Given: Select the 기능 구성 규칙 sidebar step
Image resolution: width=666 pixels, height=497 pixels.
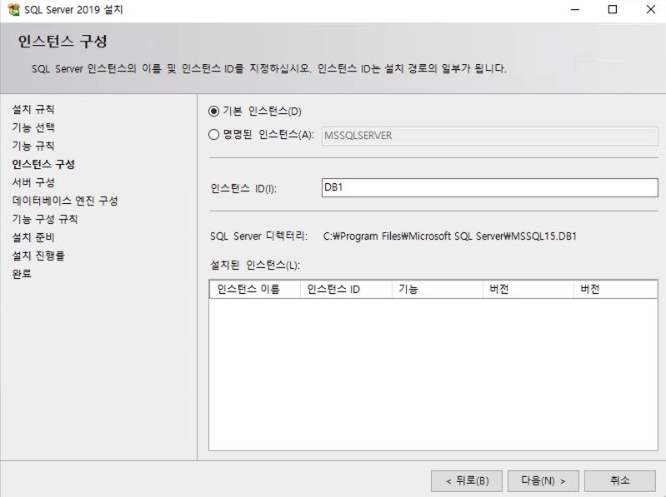Looking at the screenshot, I should pyautogui.click(x=45, y=219).
